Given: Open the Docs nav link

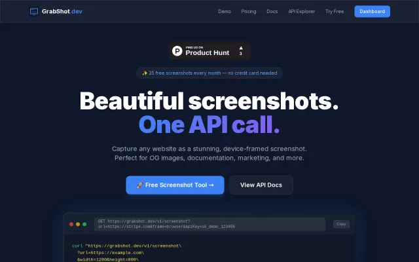Looking at the screenshot, I should tap(272, 12).
